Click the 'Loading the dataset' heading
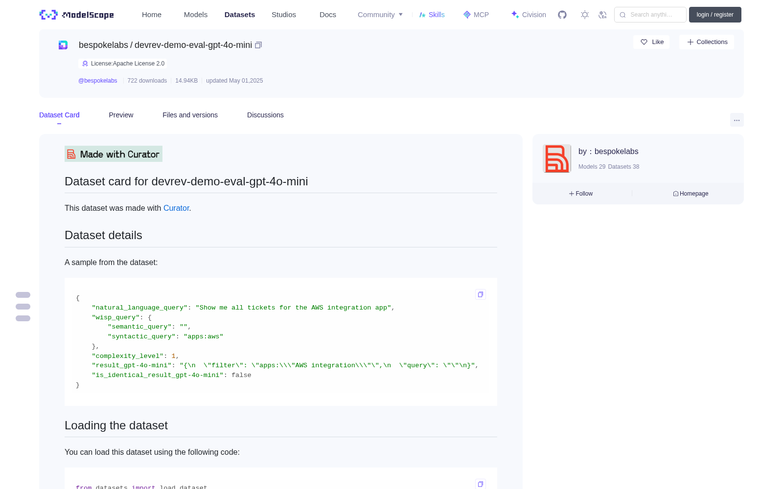This screenshot has width=783, height=489. [116, 425]
